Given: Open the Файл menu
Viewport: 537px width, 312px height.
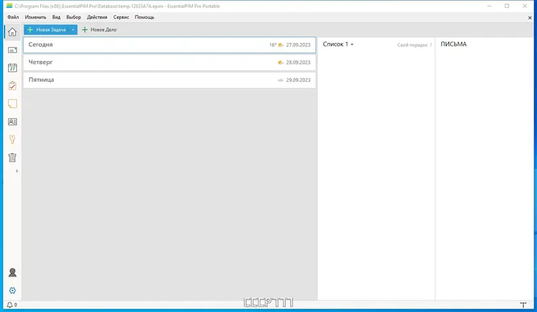Looking at the screenshot, I should coord(13,17).
